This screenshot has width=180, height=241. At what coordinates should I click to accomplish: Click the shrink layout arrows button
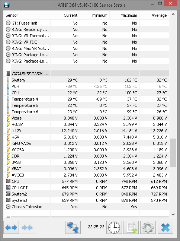coord(27,227)
